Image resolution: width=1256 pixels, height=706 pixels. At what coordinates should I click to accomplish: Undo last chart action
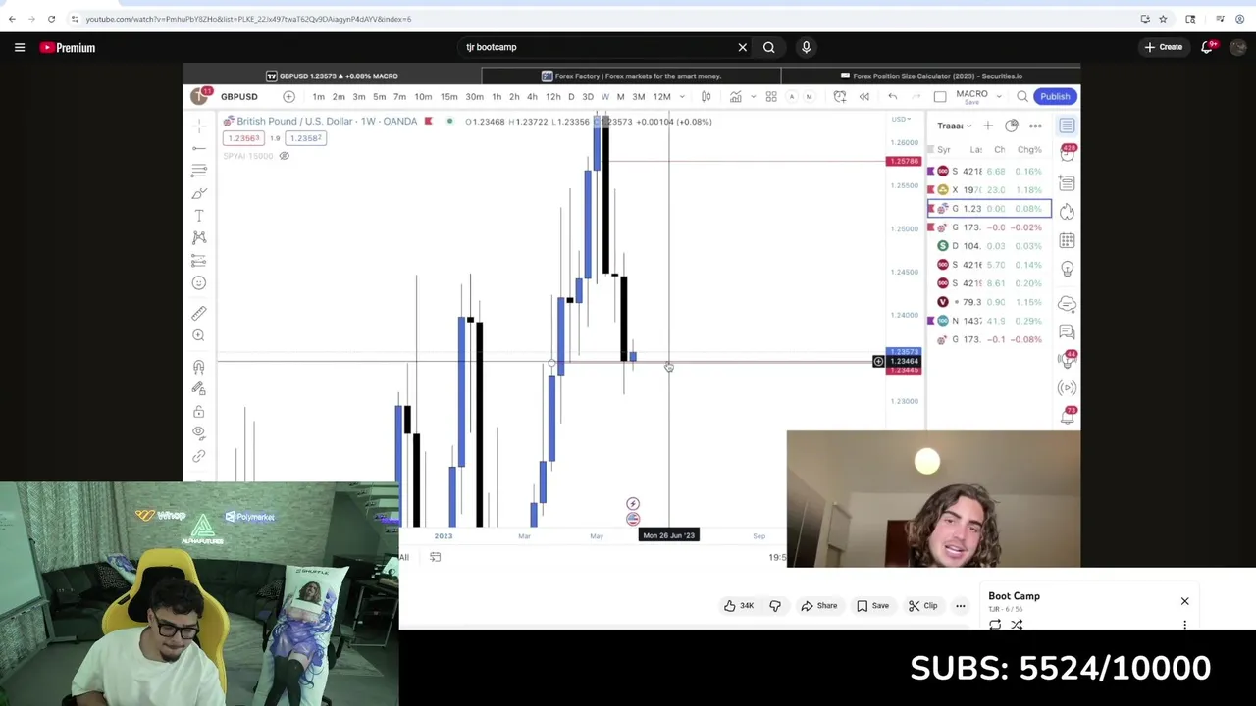[893, 96]
